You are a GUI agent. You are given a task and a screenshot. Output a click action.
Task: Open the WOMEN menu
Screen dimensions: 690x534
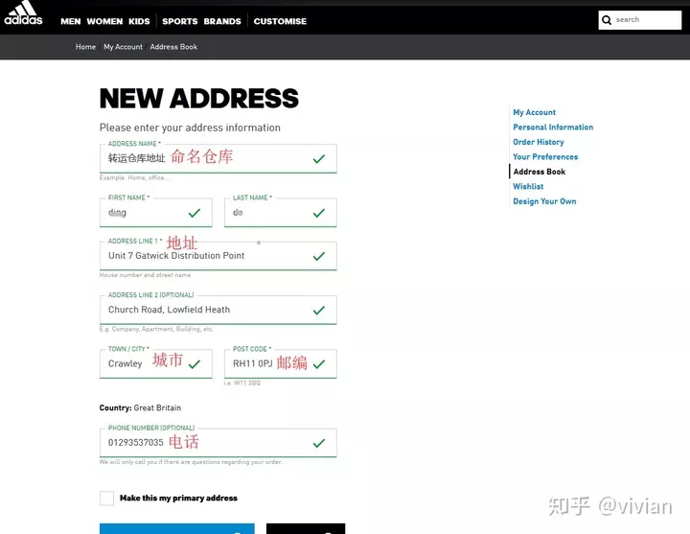104,22
